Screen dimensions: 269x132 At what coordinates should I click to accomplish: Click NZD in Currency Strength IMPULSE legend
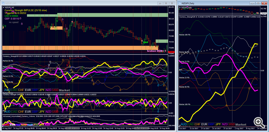[x=48, y=112]
